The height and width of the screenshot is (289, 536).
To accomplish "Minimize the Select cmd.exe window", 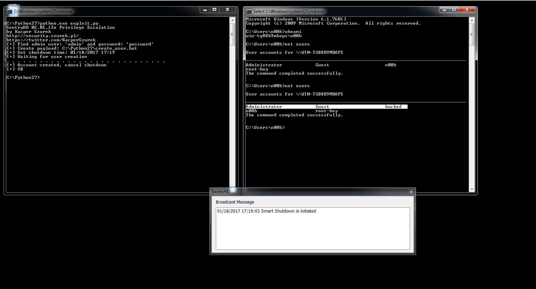I will click(x=444, y=10).
